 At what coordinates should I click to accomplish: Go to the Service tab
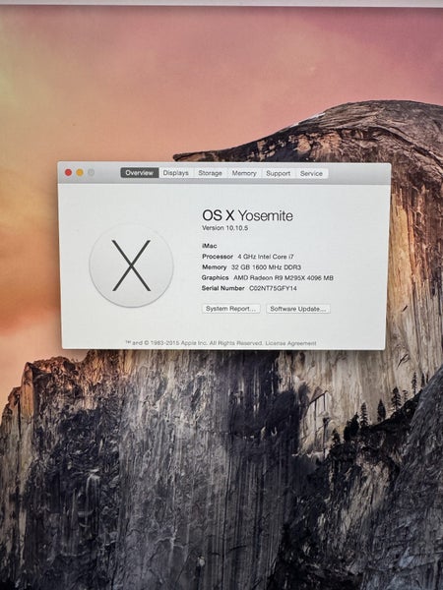pyautogui.click(x=311, y=173)
